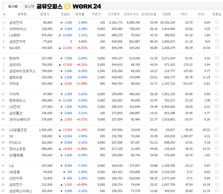Click the 외국인비율 column header

coord(149,14)
